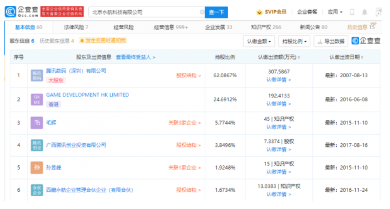This screenshot has width=390, height=209.
Task: Select the 历史股东信息 sub-tab
Action: point(57,41)
